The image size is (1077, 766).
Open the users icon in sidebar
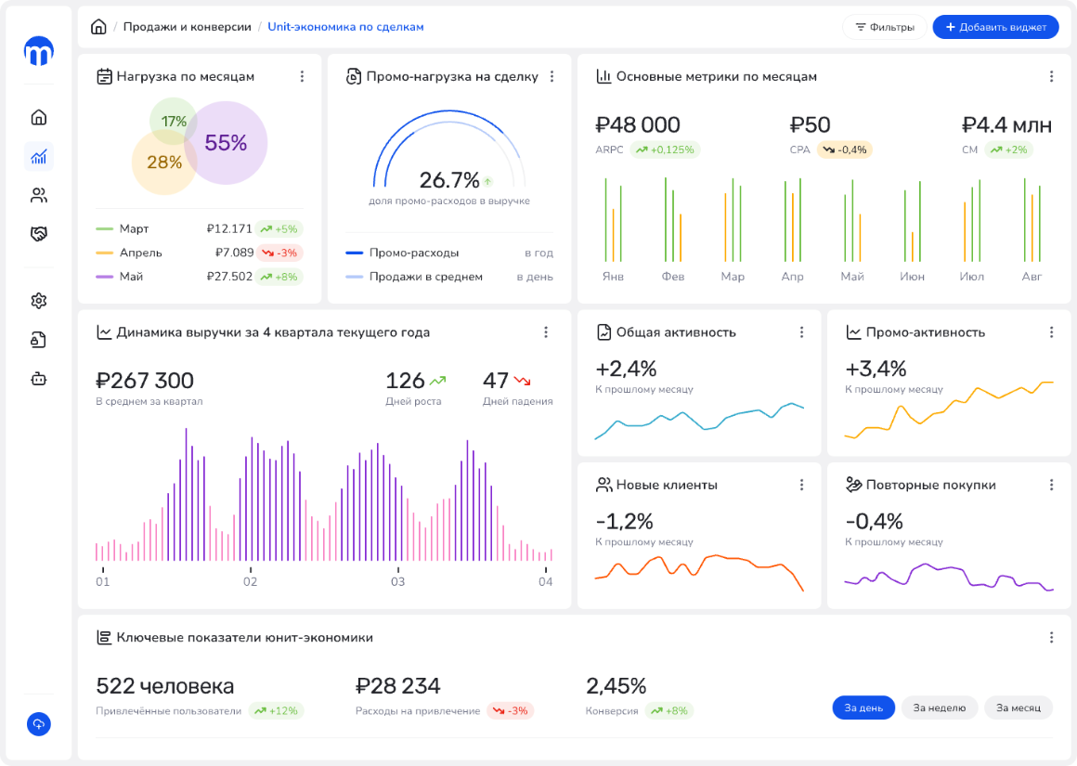coord(39,196)
